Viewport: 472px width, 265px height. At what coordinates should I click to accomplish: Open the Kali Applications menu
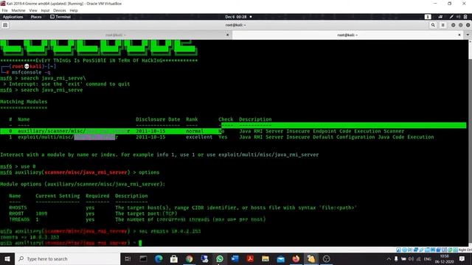(13, 17)
